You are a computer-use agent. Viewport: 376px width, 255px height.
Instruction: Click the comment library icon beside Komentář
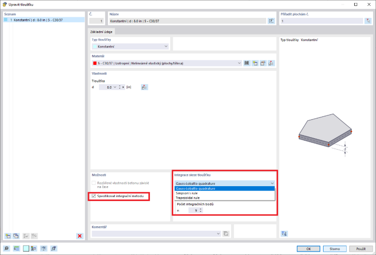coord(226,233)
